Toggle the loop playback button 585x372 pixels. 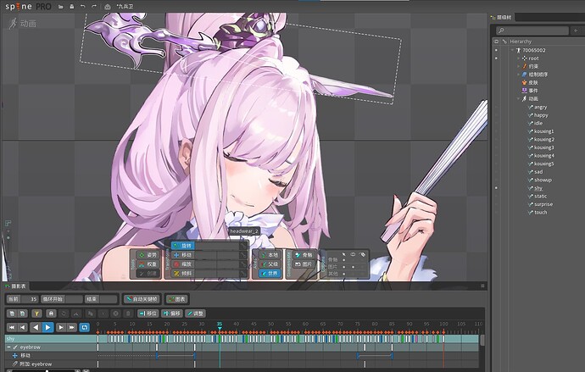(85, 327)
